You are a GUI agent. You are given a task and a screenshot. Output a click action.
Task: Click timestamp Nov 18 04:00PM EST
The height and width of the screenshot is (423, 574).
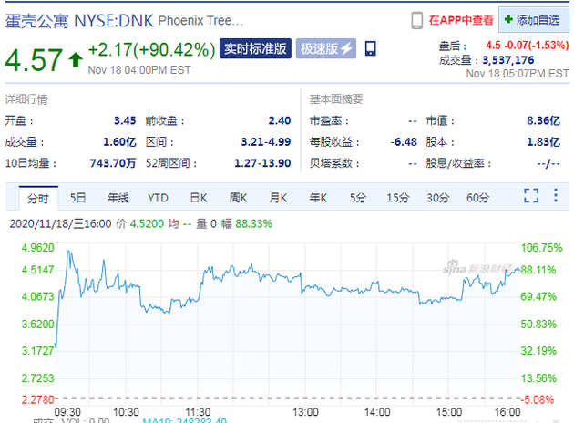click(139, 70)
